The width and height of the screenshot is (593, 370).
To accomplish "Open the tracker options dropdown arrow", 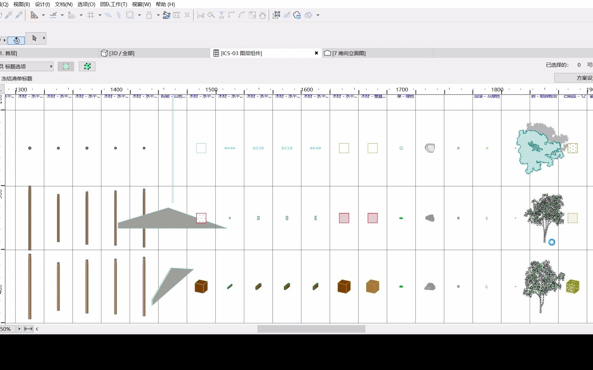I will click(x=81, y=15).
